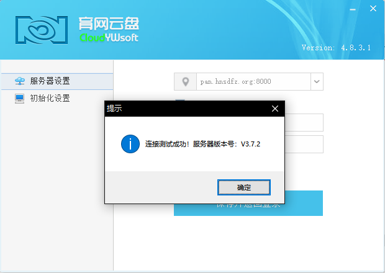385x273 pixels.
Task: Click the 确定 button in the dialog
Action: 243,187
